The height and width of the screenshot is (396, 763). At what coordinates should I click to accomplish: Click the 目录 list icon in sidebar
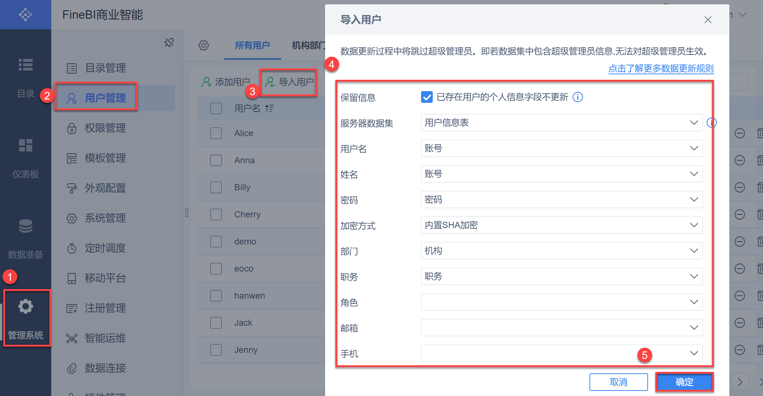(26, 65)
